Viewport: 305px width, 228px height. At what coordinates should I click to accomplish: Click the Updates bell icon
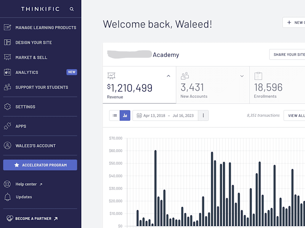7,197
